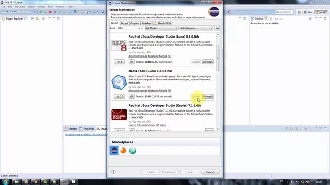Share the JBoss Tools Luna entry
330x185 pixels.
(131, 96)
